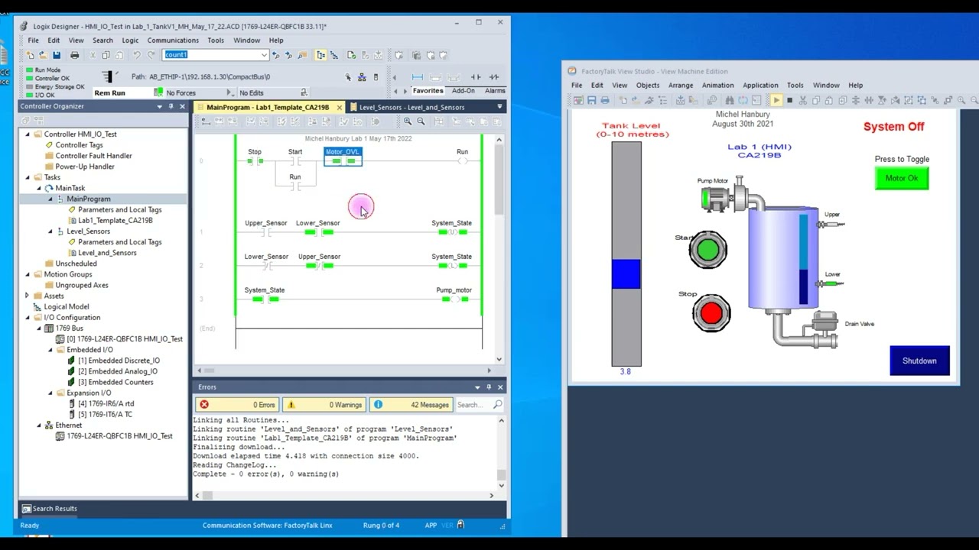The height and width of the screenshot is (550, 979).
Task: Print display in FactoryTalk View Studio
Action: point(605,100)
